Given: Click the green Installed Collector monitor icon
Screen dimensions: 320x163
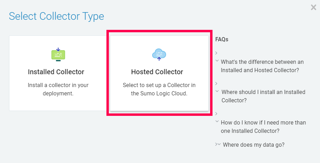Looking at the screenshot, I should [x=58, y=54].
